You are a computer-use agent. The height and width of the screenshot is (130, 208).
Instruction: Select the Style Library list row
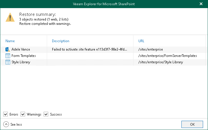[x=21, y=62]
